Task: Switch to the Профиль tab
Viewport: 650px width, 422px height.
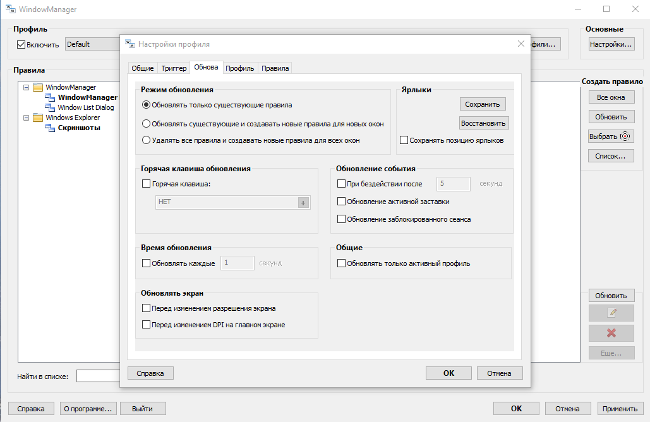Action: point(239,68)
